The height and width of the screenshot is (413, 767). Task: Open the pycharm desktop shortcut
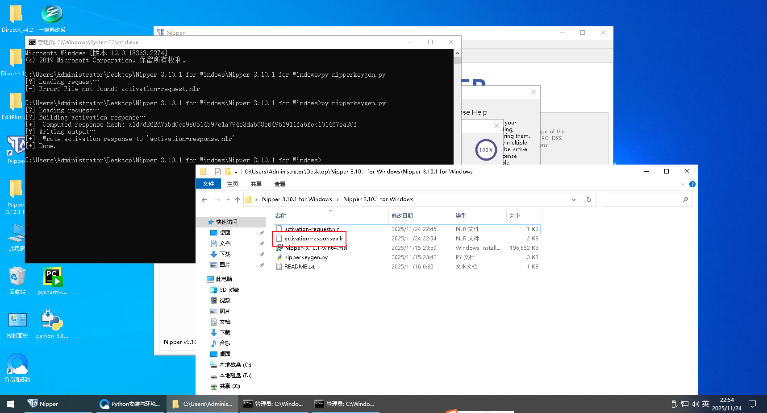point(52,277)
